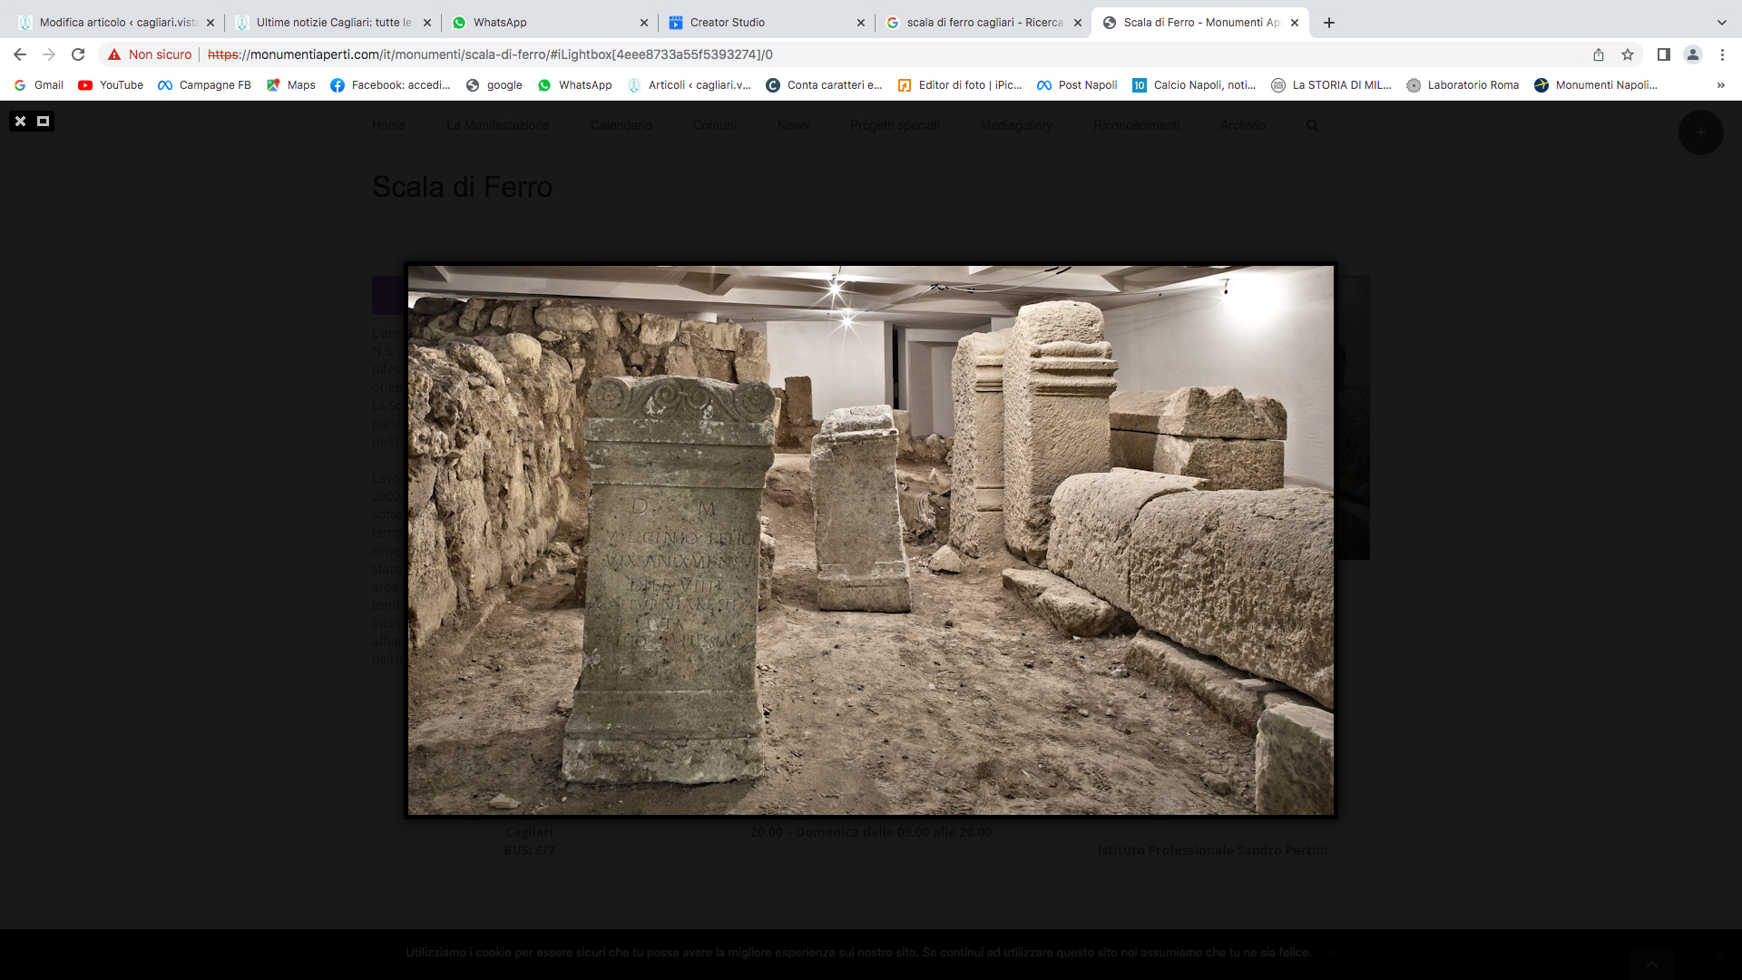
Task: Open the Monumenti Napoli bookmark
Action: coord(1596,85)
